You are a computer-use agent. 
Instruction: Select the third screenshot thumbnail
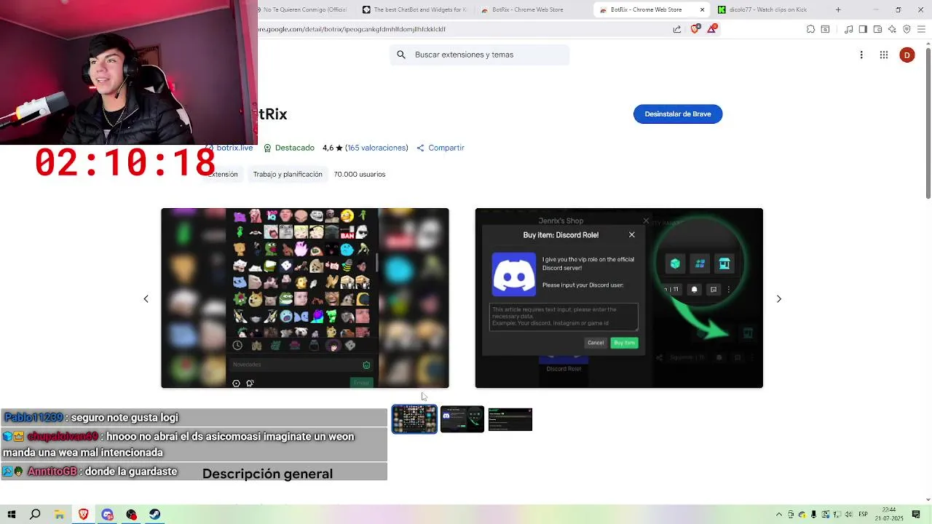coord(510,419)
